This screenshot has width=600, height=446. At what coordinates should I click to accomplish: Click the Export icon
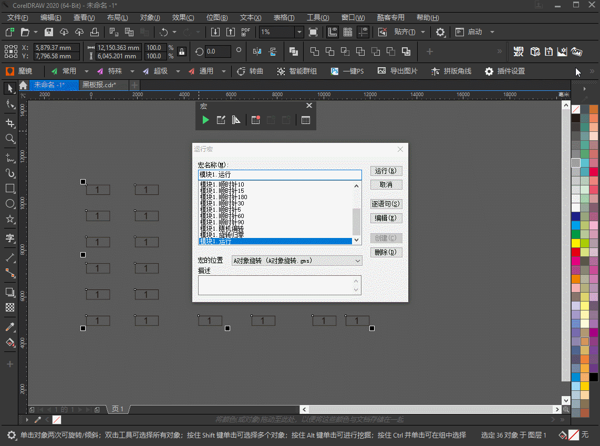pyautogui.click(x=230, y=32)
